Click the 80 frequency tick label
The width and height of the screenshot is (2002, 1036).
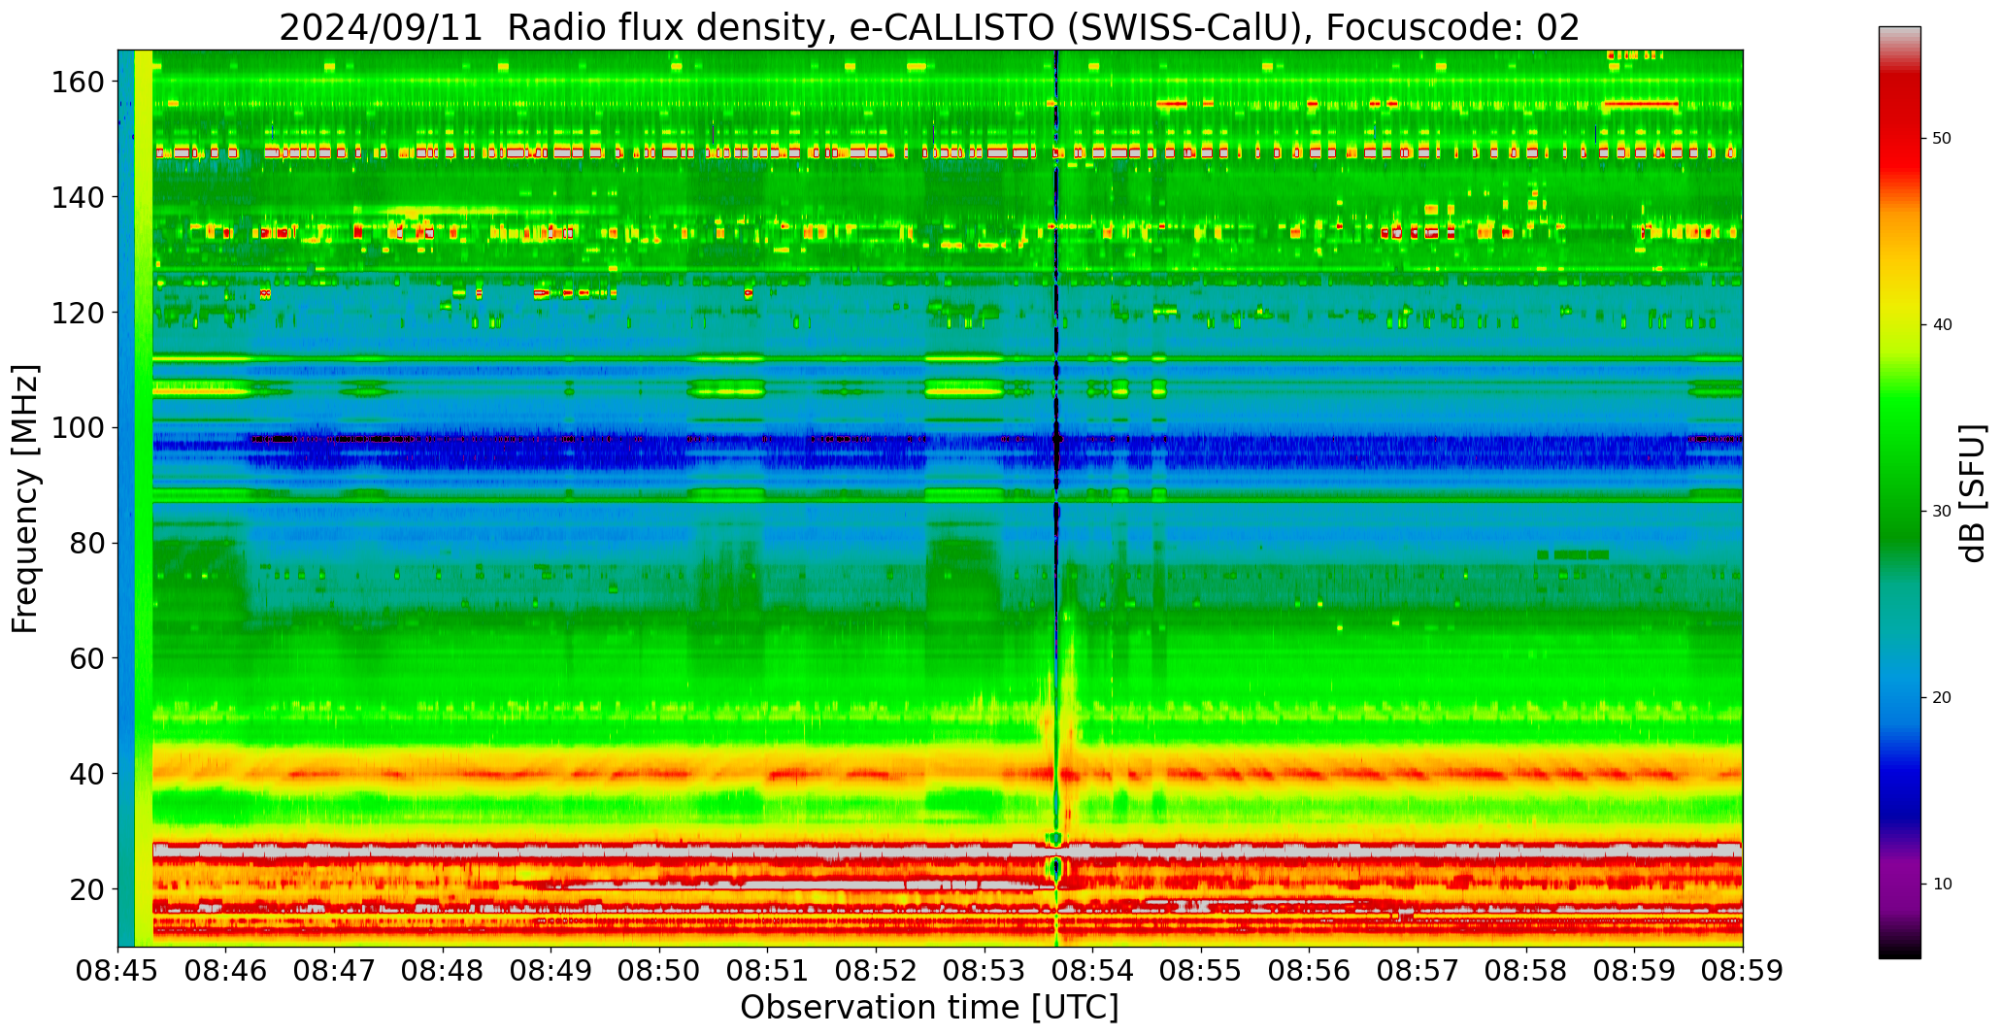[x=86, y=543]
